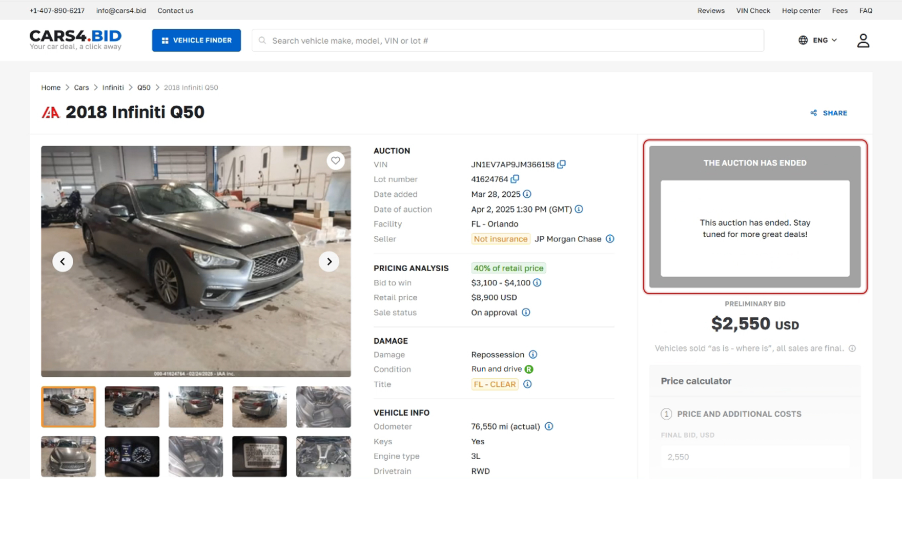Select rear seat thumbnail in bottom row
Image resolution: width=902 pixels, height=533 pixels.
[x=196, y=457]
